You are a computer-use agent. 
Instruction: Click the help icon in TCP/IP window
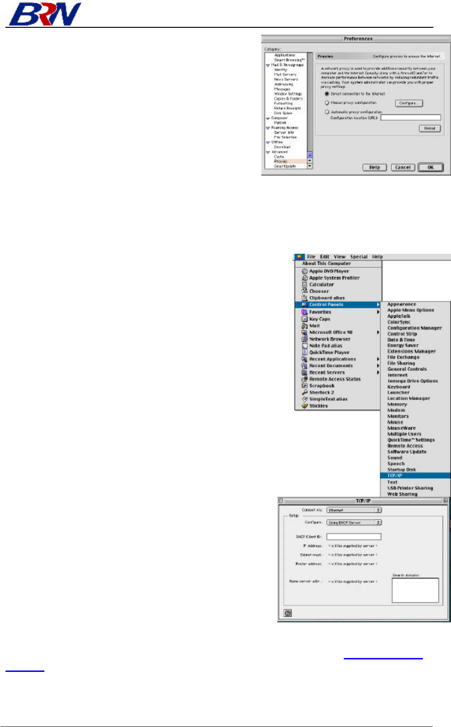tap(288, 613)
